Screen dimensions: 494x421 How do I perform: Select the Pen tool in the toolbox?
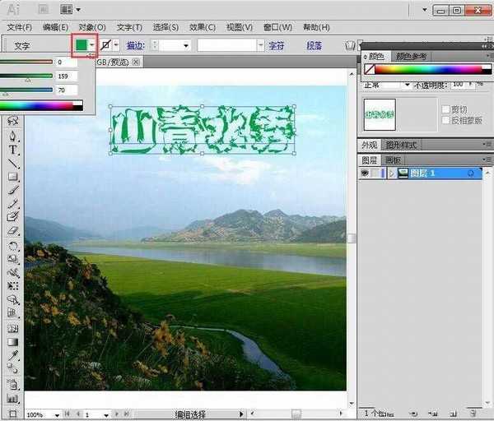pyautogui.click(x=13, y=136)
